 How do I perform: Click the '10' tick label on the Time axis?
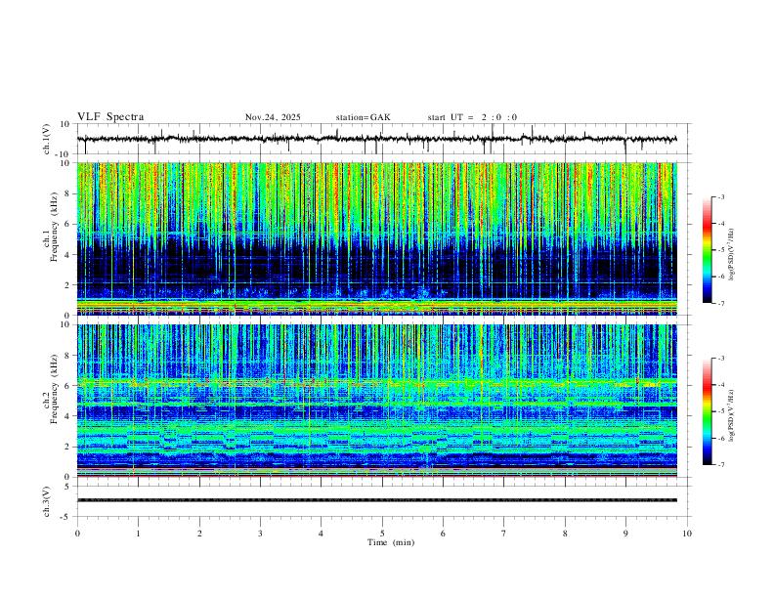pyautogui.click(x=687, y=534)
